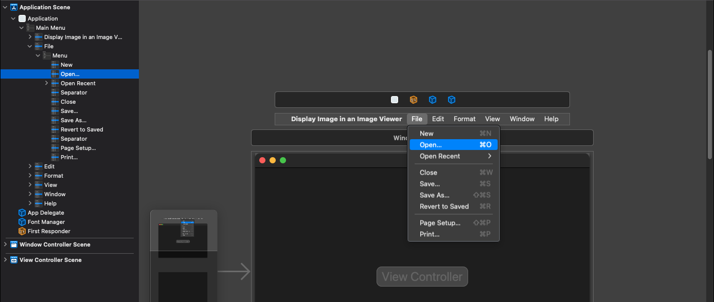Choose Open... ⌘O in the File dropdown menu

pos(454,145)
